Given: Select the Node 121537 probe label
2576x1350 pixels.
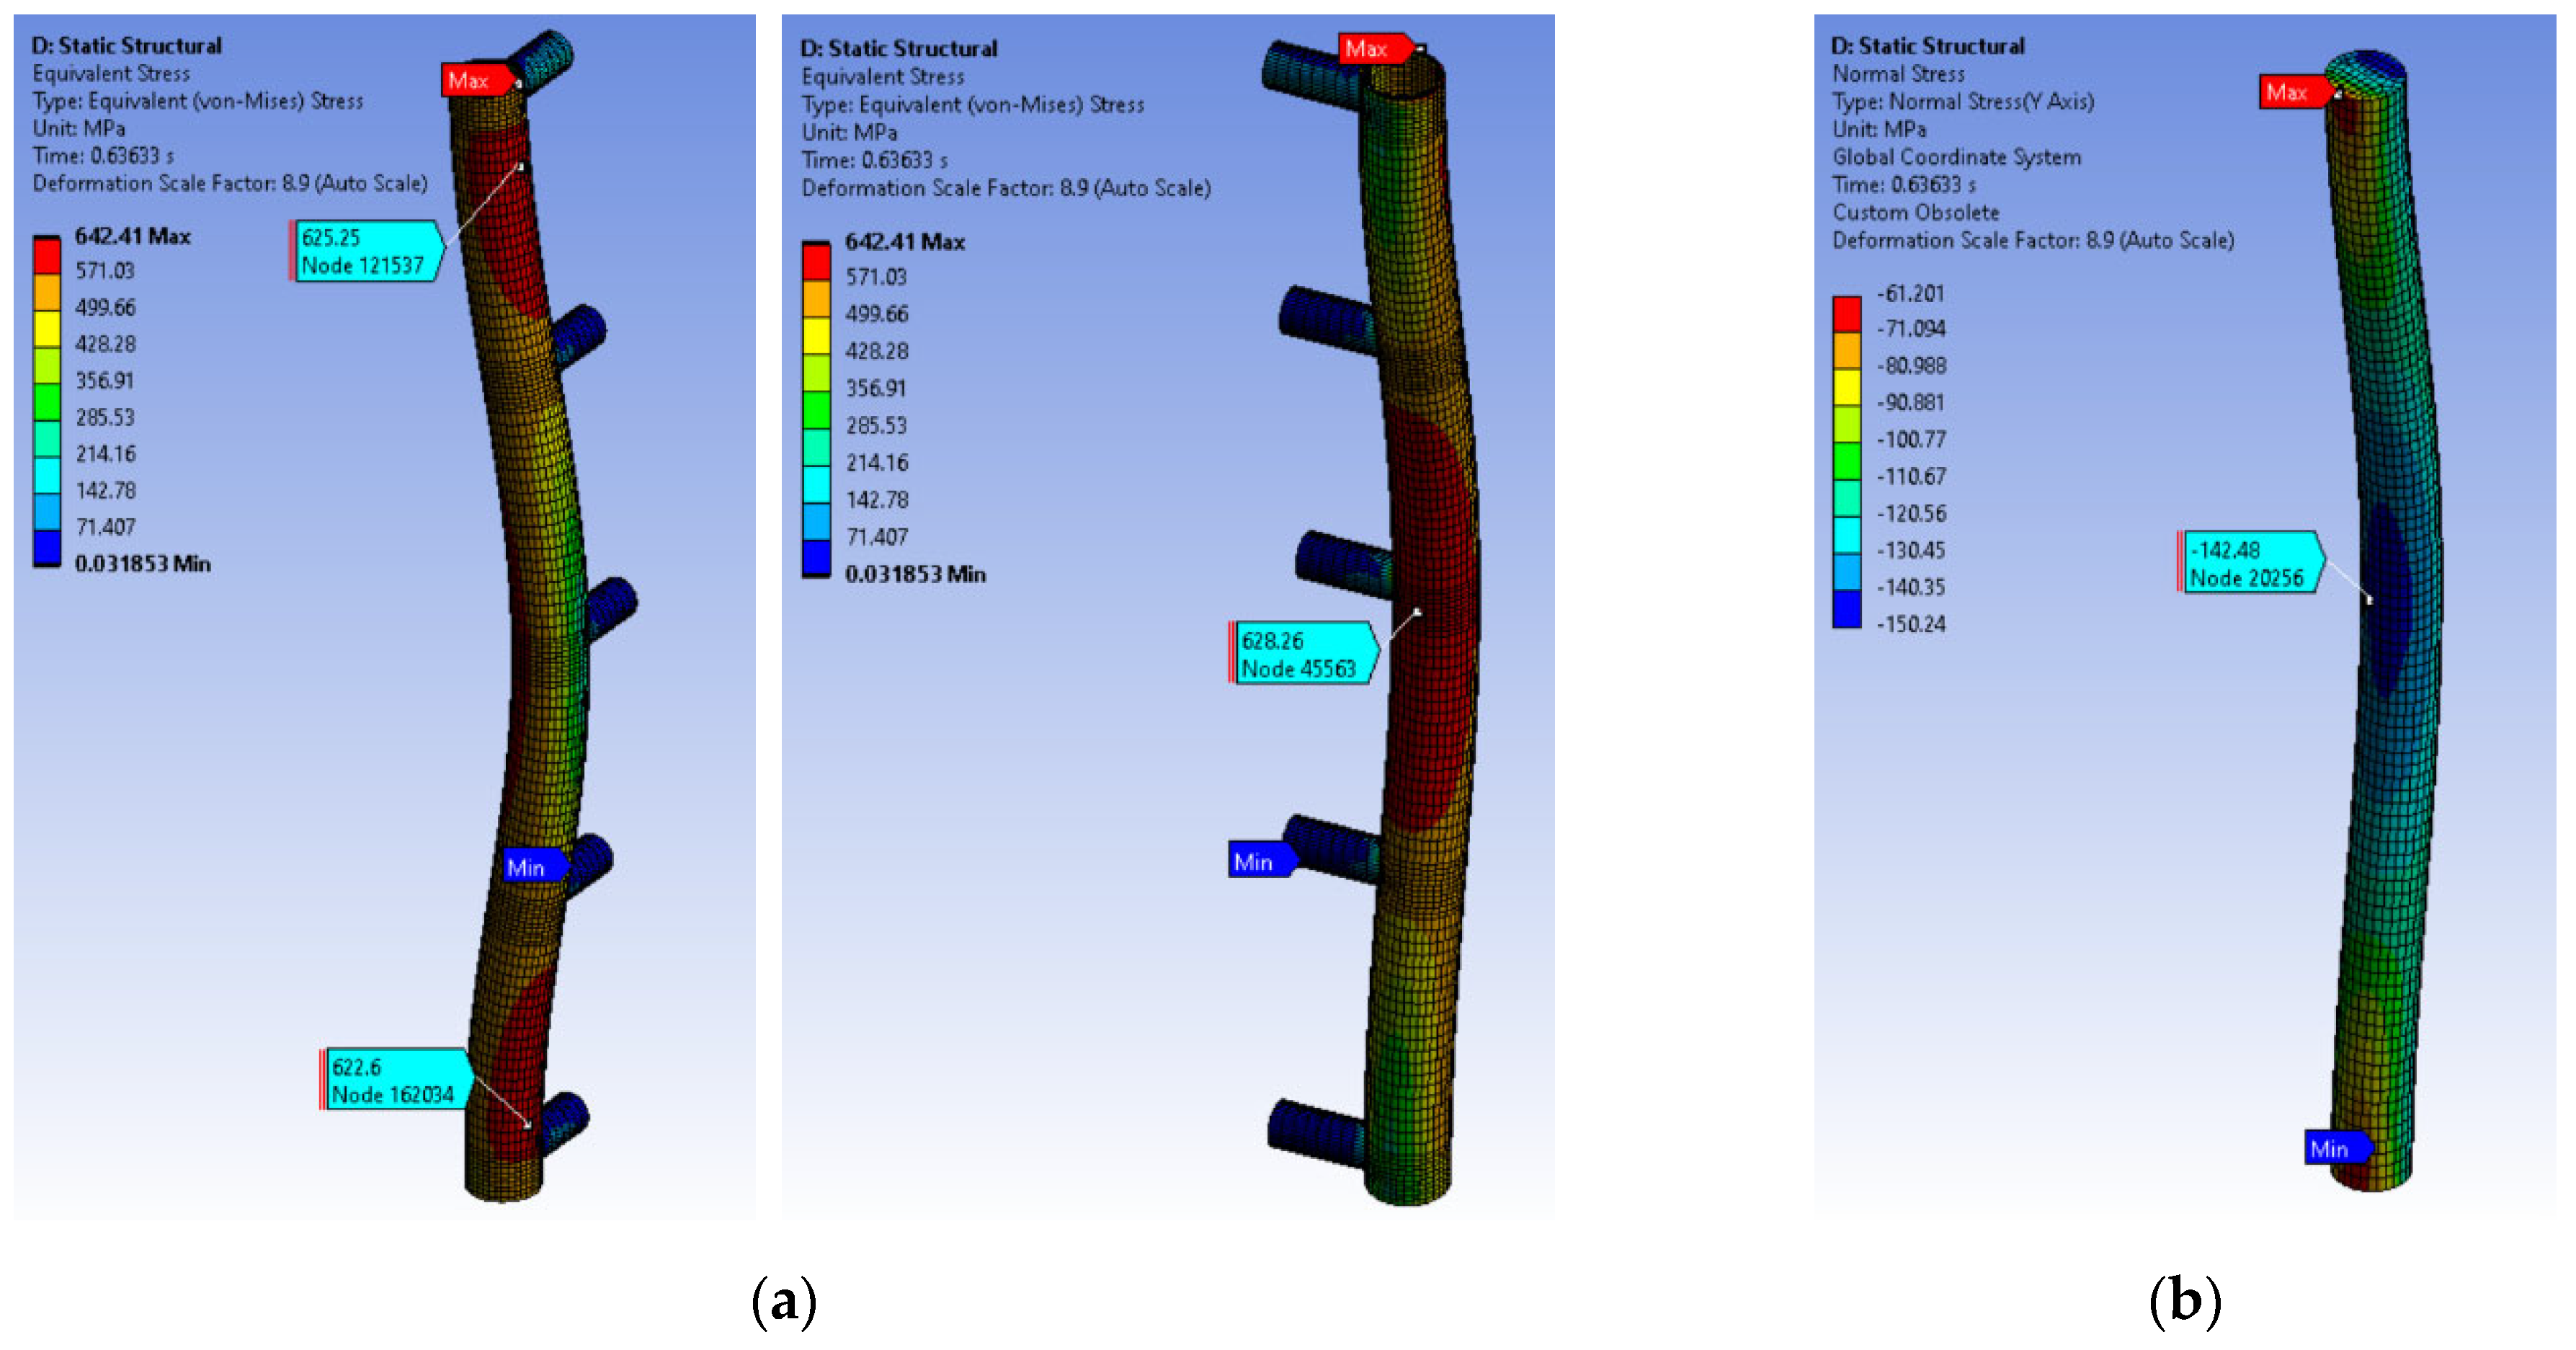Looking at the screenshot, I should coord(366,251).
